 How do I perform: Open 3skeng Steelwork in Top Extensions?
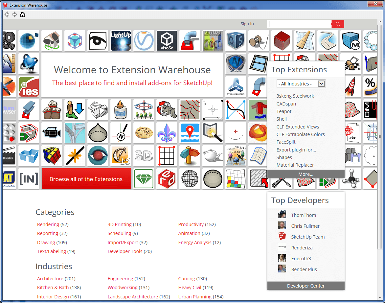(x=295, y=96)
